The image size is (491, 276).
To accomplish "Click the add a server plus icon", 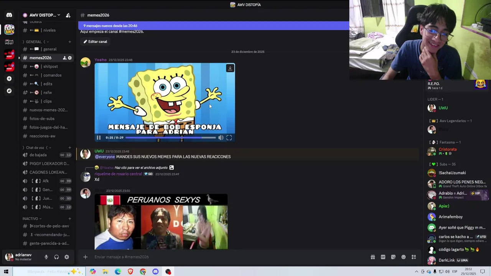I will coord(9,79).
